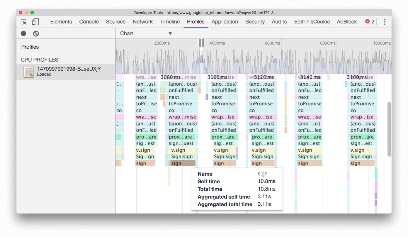Switch to the Network tab

[x=143, y=22]
